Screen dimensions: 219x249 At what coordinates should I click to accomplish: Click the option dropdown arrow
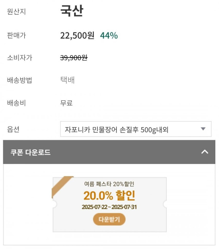[203, 129]
